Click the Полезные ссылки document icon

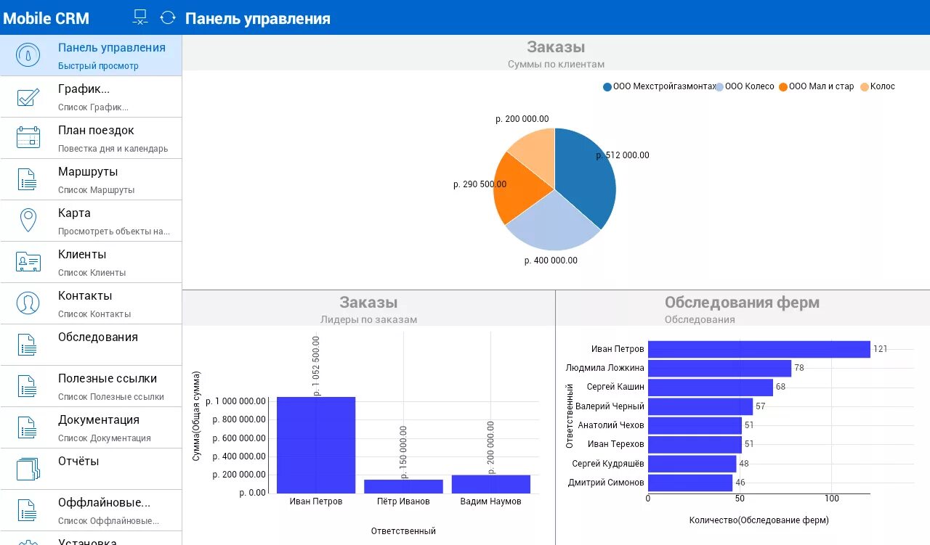tap(28, 386)
